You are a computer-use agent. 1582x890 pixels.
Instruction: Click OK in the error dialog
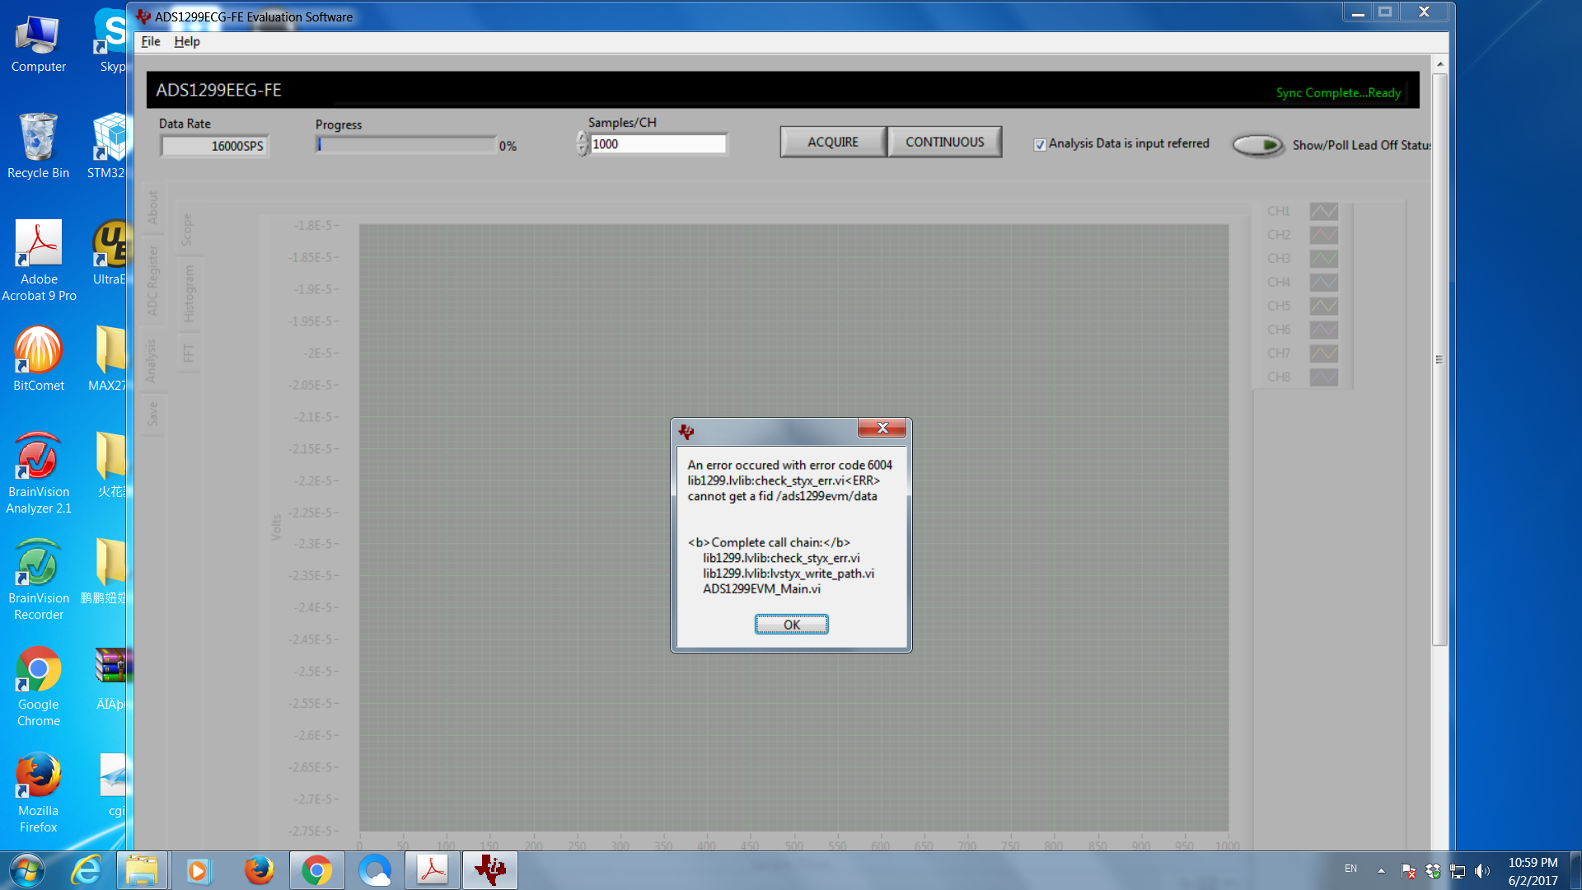pyautogui.click(x=791, y=625)
